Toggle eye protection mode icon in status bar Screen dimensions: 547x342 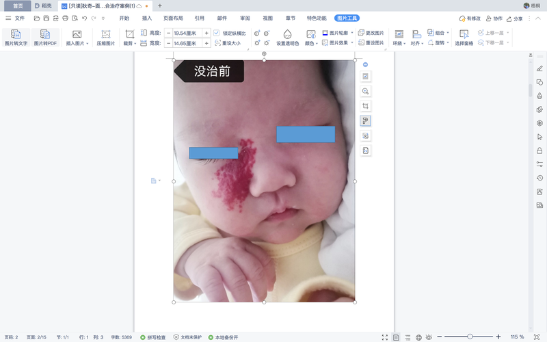coord(429,337)
